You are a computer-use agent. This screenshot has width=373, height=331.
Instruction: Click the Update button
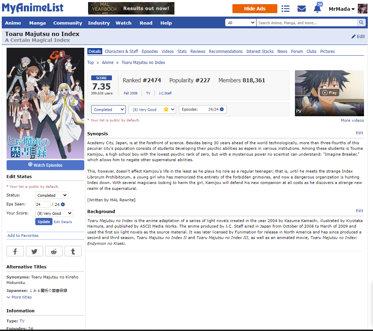[x=44, y=222]
